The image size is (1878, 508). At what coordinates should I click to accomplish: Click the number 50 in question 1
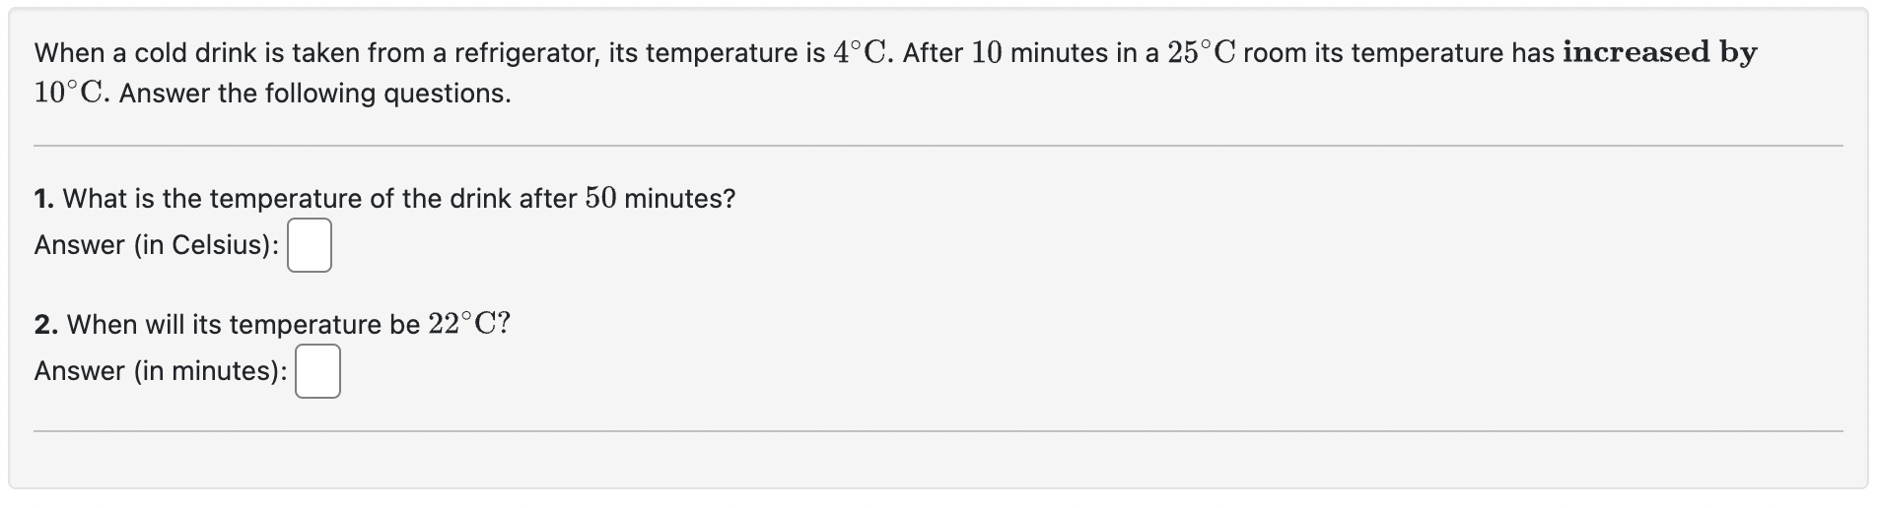click(x=599, y=199)
